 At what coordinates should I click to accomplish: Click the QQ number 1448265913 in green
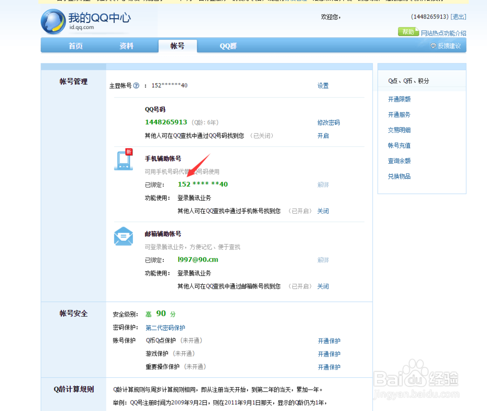[166, 122]
